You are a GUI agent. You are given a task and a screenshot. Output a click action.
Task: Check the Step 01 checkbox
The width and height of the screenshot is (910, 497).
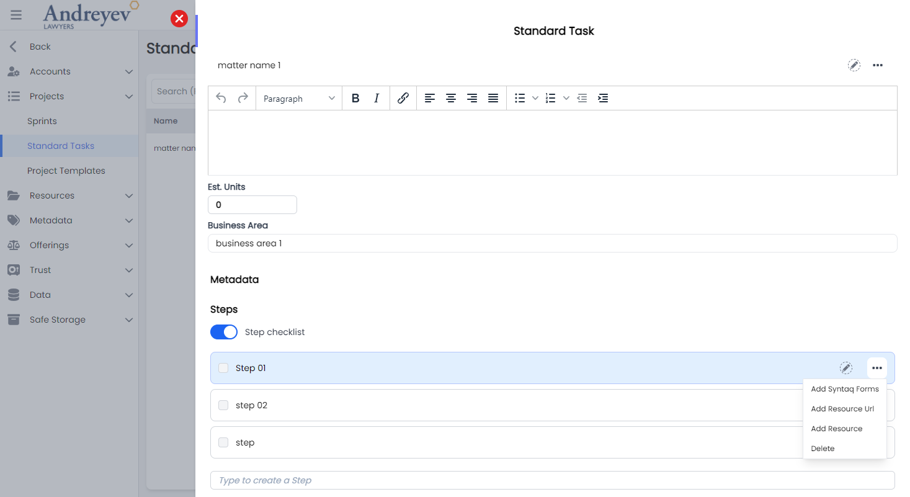point(223,367)
